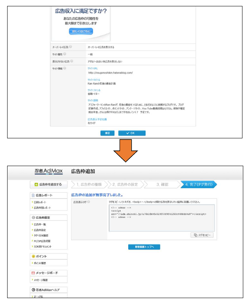This screenshot has width=252, height=308.
Task: Click the サイト説明 label
Action: (93, 100)
